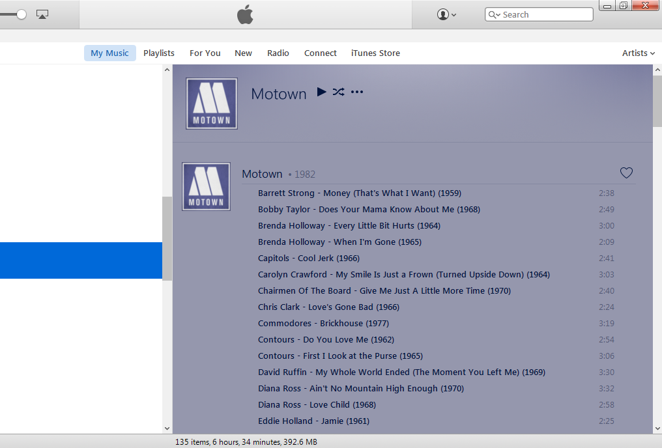Select the highlighted blue sidebar artist row
The width and height of the screenshot is (662, 448).
pos(81,260)
